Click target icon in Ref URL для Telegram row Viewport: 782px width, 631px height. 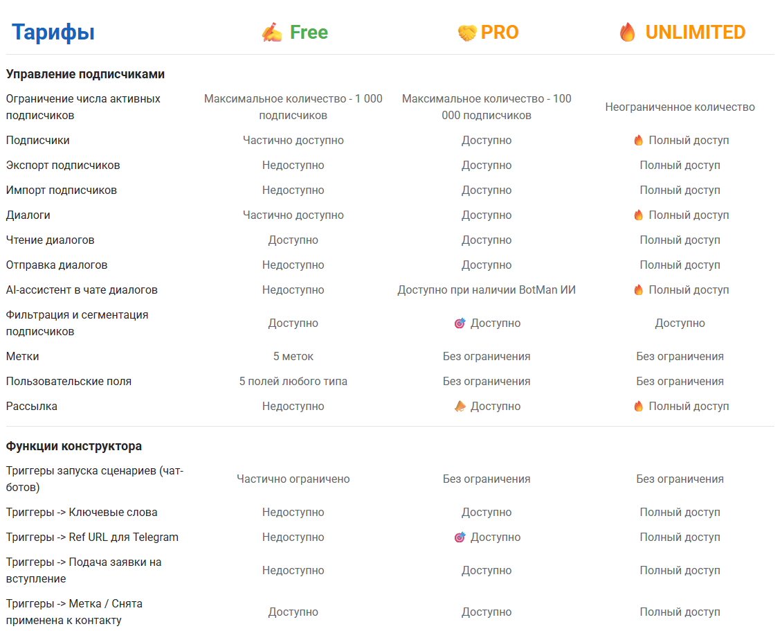coord(460,537)
